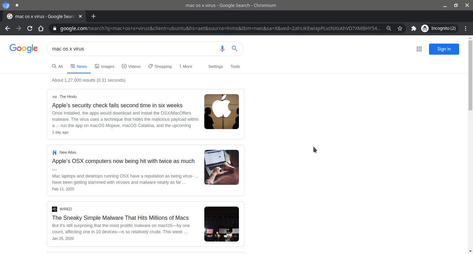Click the '1 day ago' timestamp
Image resolution: width=473 pixels, height=254 pixels.
coord(60,132)
